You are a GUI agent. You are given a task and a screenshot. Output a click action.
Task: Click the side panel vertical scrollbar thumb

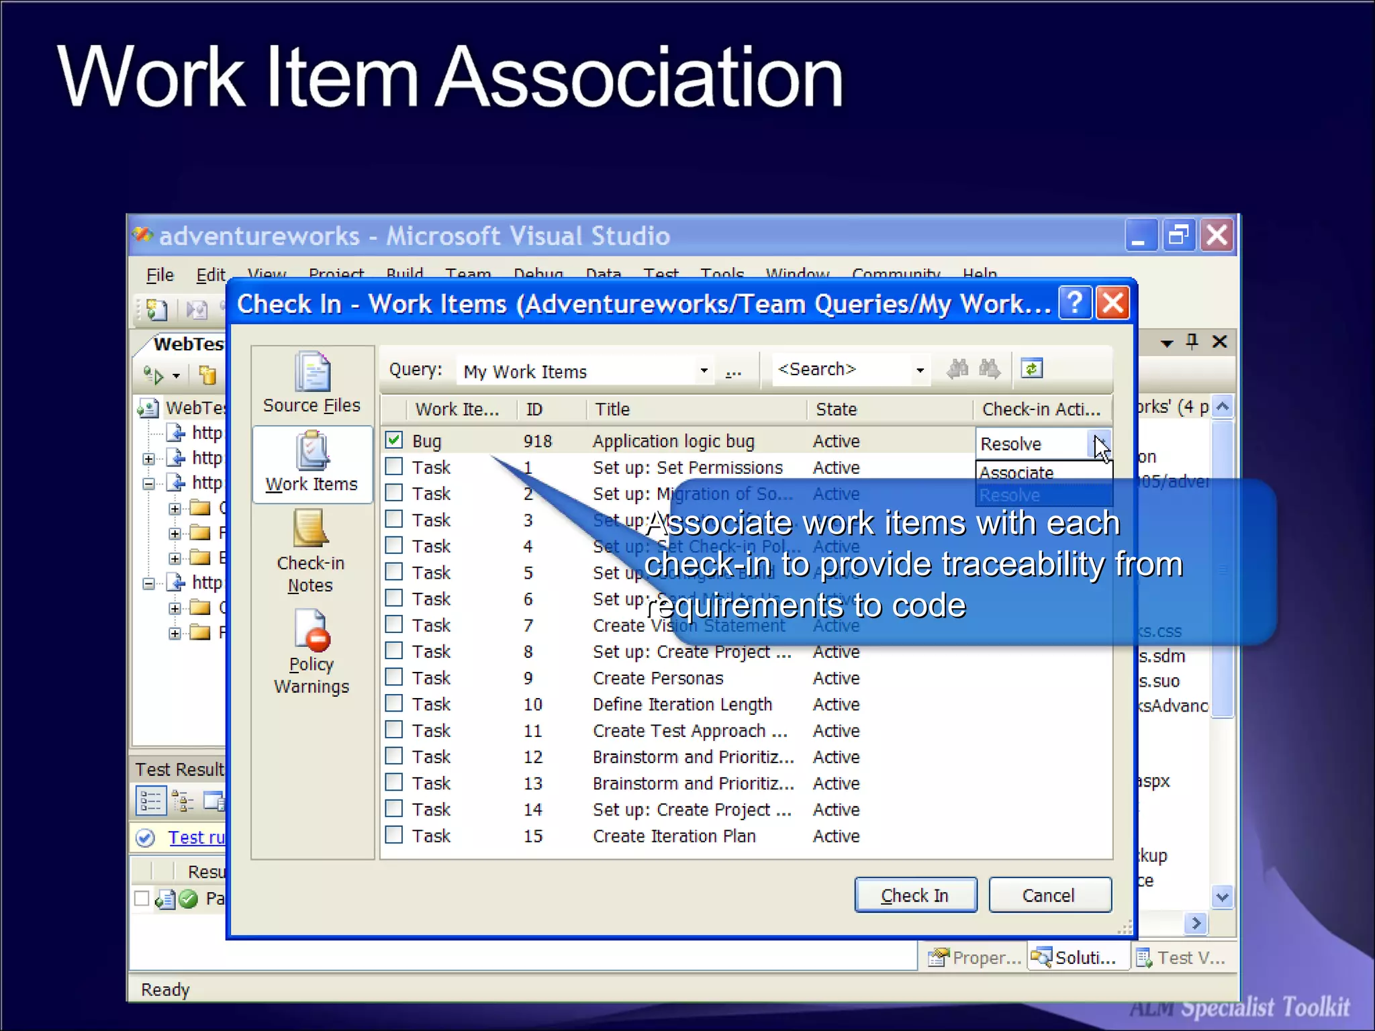pos(1223,569)
